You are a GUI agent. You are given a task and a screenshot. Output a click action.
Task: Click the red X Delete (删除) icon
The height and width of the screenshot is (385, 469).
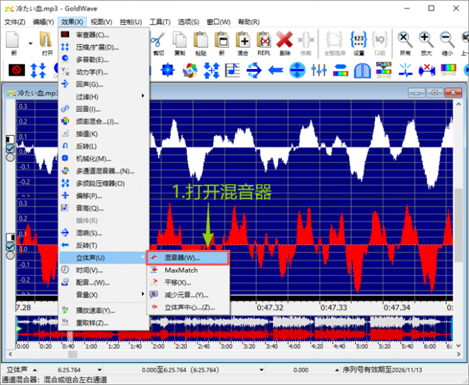point(284,40)
